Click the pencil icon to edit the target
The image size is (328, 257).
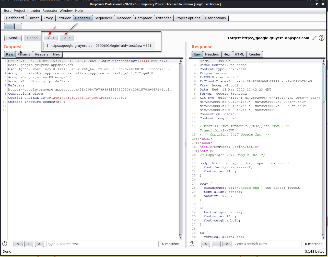pos(314,38)
